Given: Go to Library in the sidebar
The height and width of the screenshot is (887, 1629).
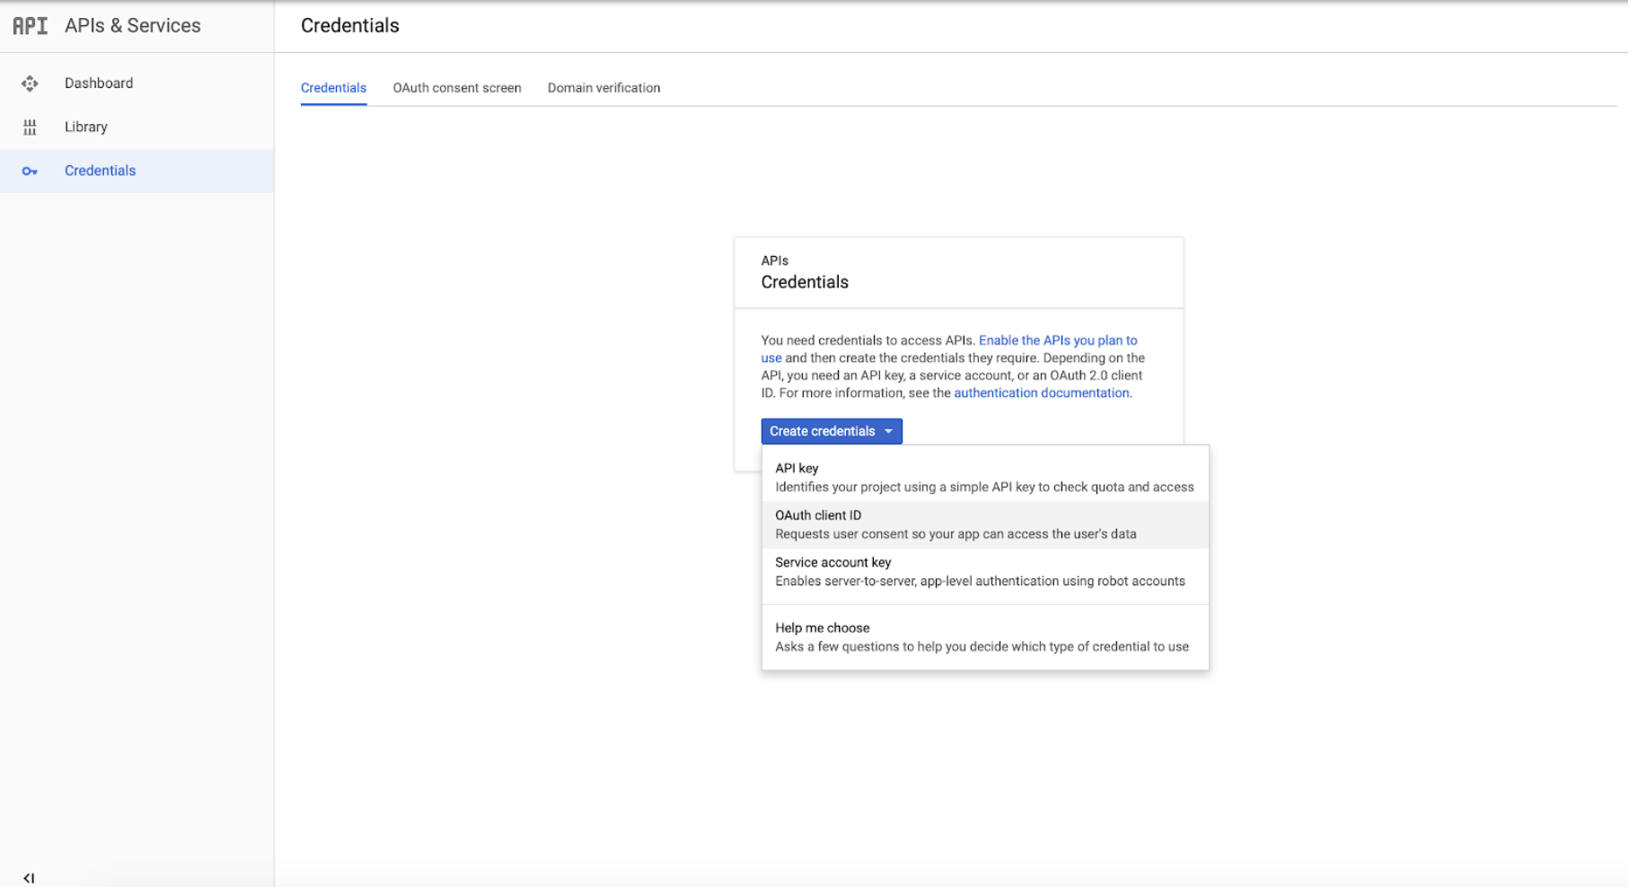Looking at the screenshot, I should coord(86,127).
